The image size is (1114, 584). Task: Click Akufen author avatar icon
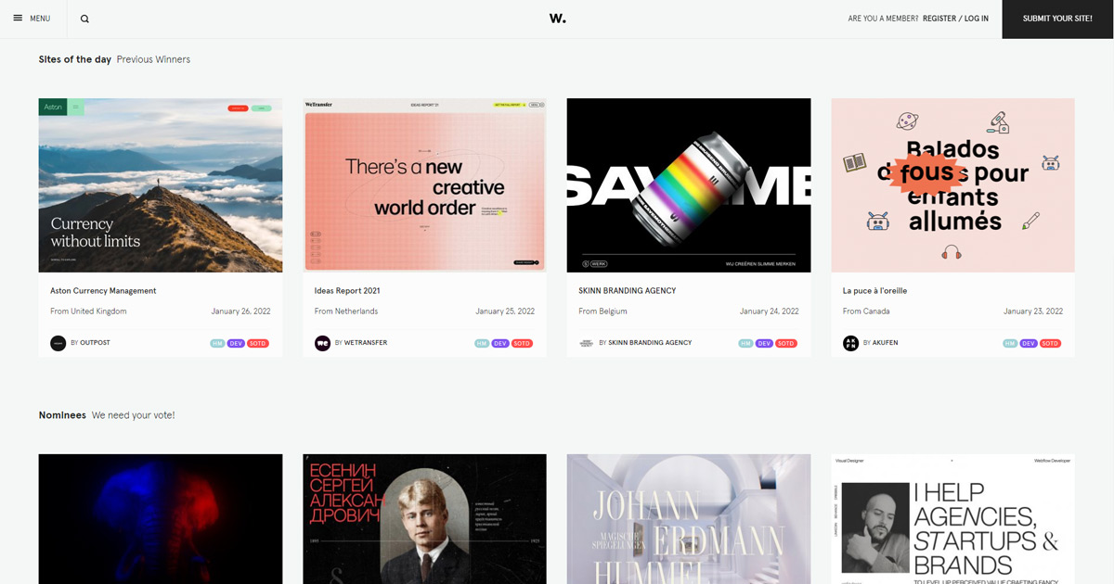[x=850, y=343]
